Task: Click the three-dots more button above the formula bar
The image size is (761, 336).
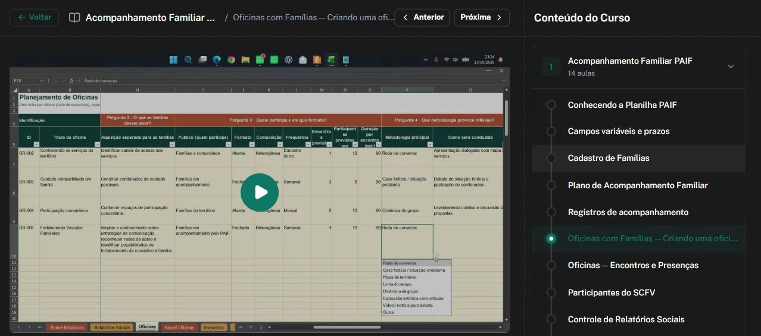Action: pyautogui.click(x=489, y=71)
